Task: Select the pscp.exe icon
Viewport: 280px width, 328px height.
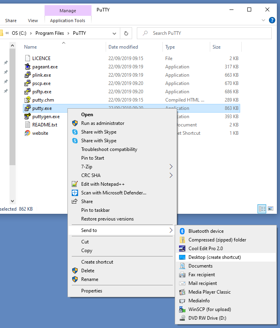Action: click(27, 83)
